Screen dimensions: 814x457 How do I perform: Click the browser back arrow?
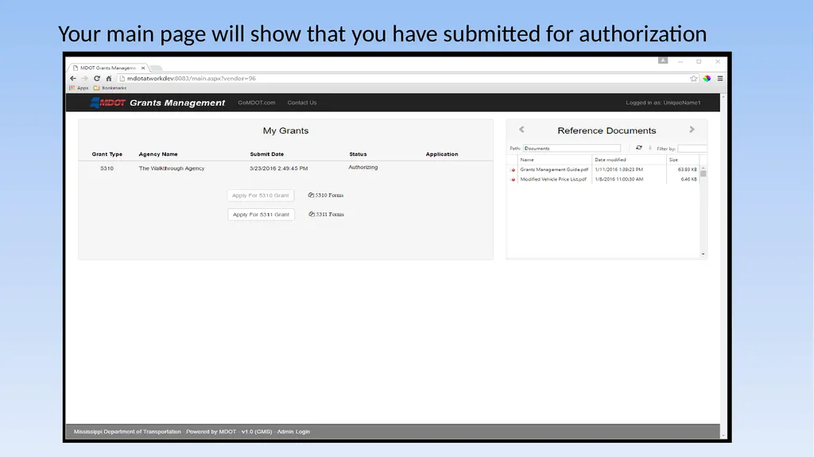coord(72,79)
